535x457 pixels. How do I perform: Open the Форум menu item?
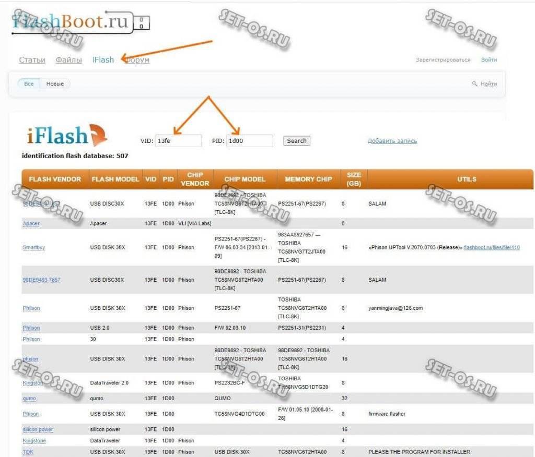pyautogui.click(x=137, y=60)
